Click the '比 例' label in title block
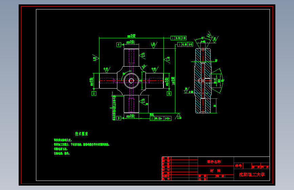Screen dimensions: 294x190 202,179
